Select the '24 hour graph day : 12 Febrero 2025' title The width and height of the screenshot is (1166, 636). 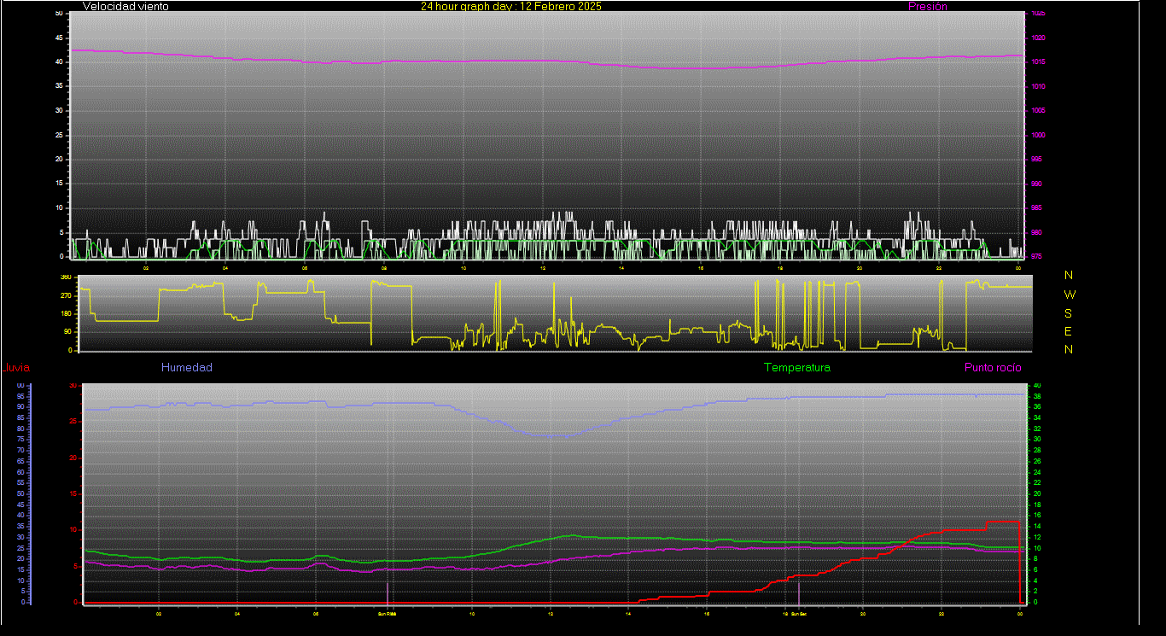(x=510, y=6)
